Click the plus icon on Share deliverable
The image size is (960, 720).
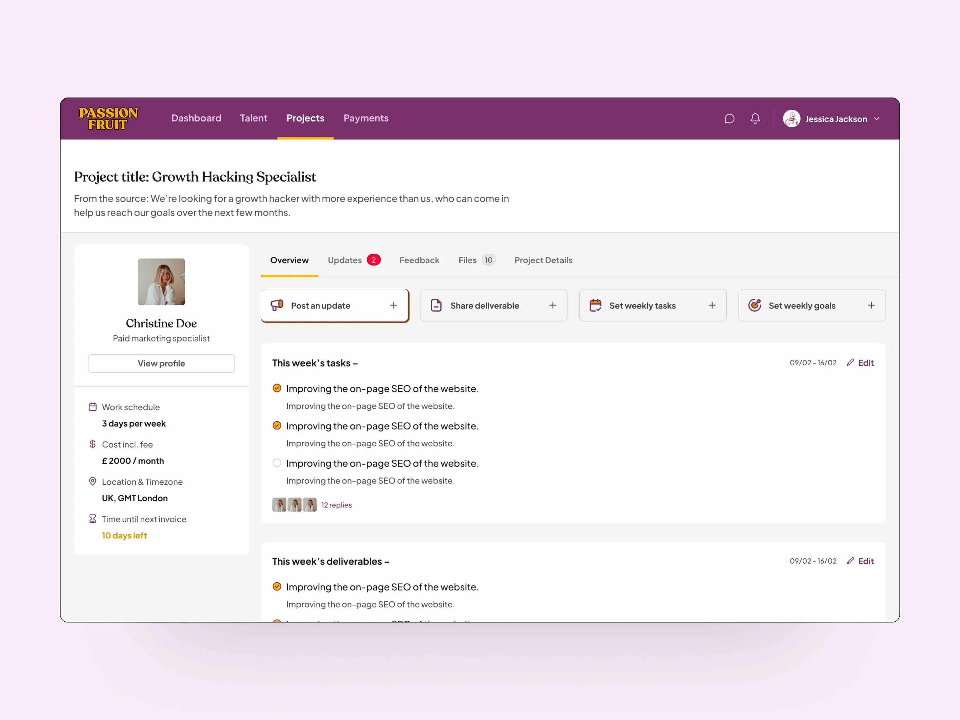(x=553, y=305)
